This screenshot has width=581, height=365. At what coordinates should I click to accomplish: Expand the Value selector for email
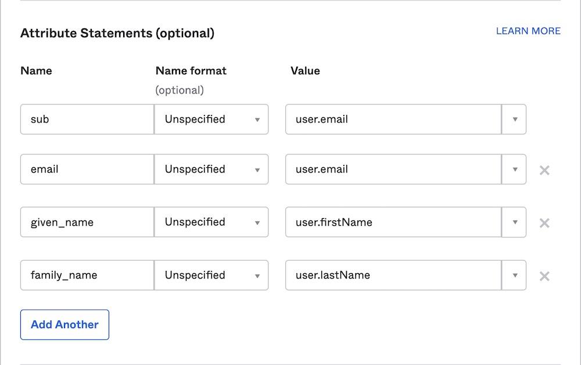coord(514,169)
